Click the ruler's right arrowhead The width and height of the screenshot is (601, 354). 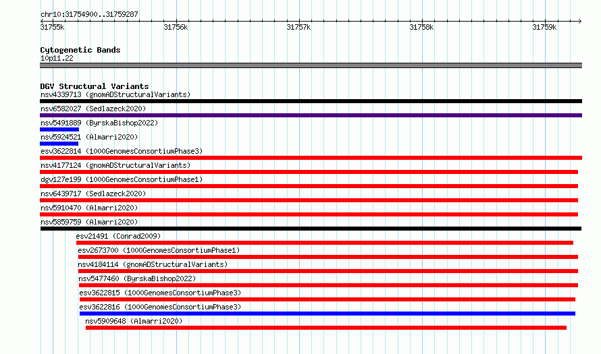pyautogui.click(x=579, y=21)
